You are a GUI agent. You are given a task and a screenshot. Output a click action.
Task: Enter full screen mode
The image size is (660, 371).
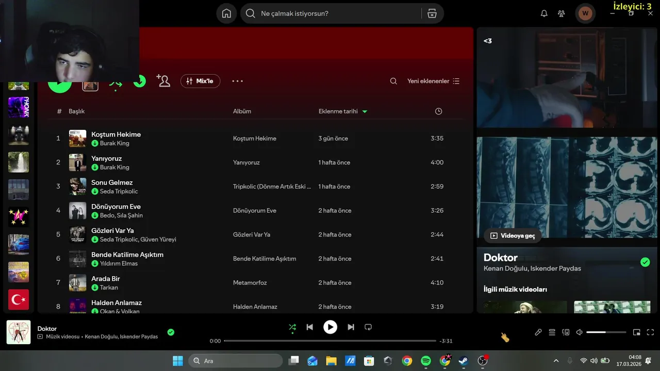click(x=650, y=332)
